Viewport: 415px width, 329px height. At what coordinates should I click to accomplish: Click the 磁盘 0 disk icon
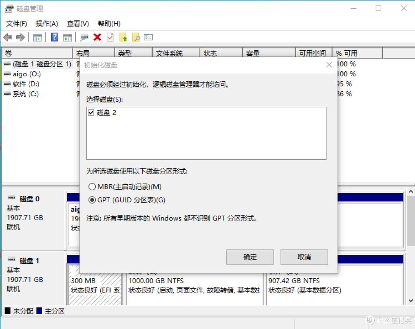[12, 197]
